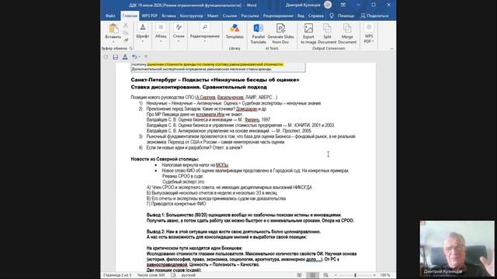The image size is (497, 279).
Task: Click the Дмитрий Кузнецов account name
Action: [303, 5]
